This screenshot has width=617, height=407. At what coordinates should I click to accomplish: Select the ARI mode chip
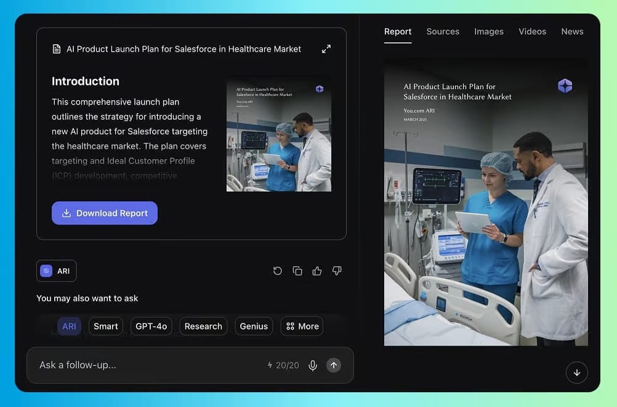click(69, 326)
